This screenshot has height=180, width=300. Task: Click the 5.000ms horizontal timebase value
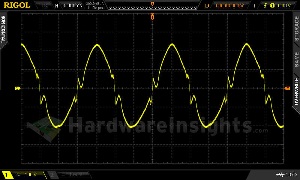pyautogui.click(x=73, y=6)
